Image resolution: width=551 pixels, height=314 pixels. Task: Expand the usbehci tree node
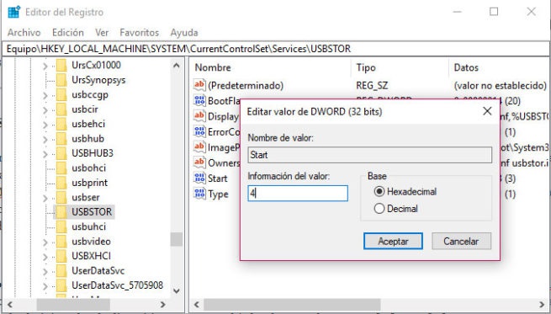45,124
